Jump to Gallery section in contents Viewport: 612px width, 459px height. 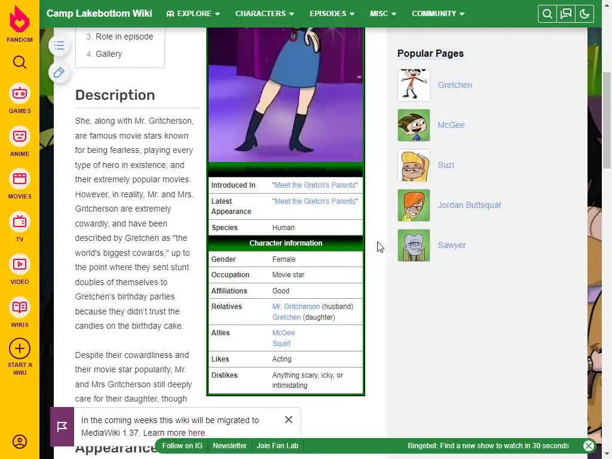(109, 54)
